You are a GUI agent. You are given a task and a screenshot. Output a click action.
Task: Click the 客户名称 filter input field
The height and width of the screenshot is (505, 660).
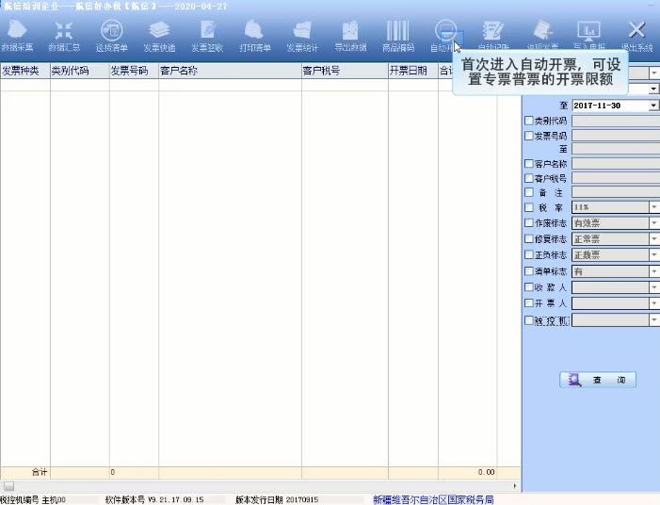coord(616,163)
